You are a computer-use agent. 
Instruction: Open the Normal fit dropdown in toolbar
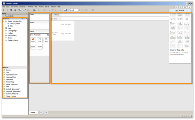pyautogui.click(x=74, y=10)
